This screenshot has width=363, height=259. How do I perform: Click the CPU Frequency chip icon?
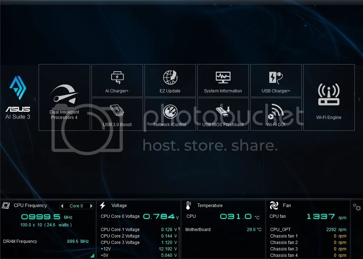pyautogui.click(x=6, y=205)
